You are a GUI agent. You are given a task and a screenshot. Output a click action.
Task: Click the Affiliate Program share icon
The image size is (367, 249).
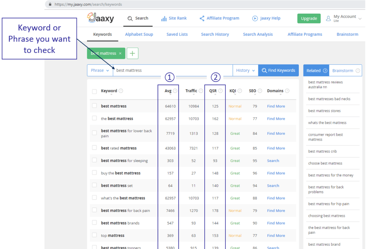[202, 18]
